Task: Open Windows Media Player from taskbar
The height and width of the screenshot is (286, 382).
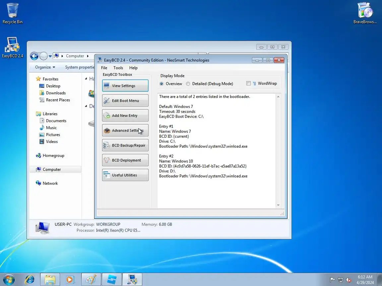Action: pos(70,279)
